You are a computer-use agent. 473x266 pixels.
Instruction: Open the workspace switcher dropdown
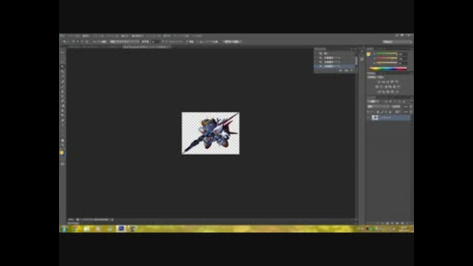(x=397, y=41)
